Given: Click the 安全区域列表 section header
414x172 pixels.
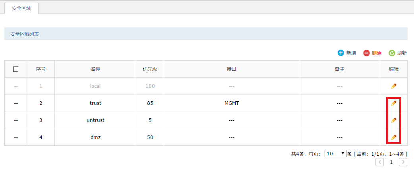Looking at the screenshot, I should [25, 34].
